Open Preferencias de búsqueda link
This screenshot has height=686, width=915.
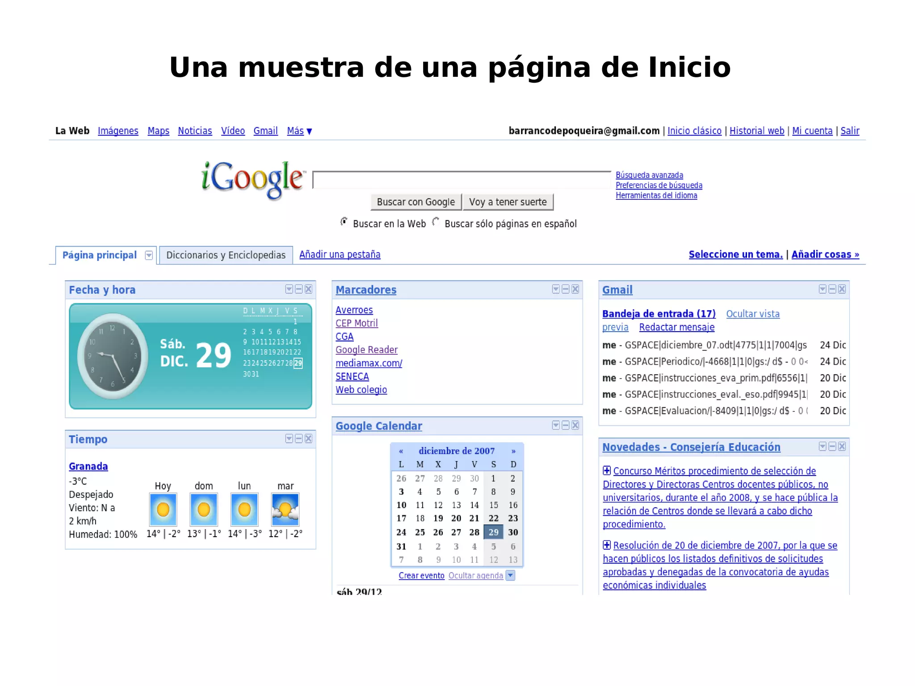pyautogui.click(x=659, y=185)
